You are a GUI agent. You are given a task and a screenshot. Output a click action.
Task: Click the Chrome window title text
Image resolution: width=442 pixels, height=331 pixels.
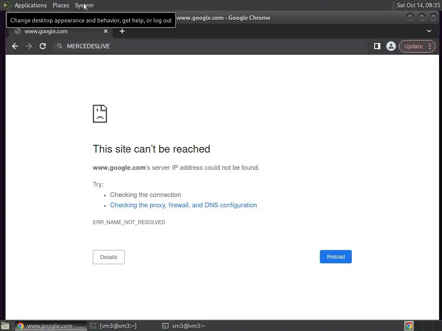click(223, 18)
